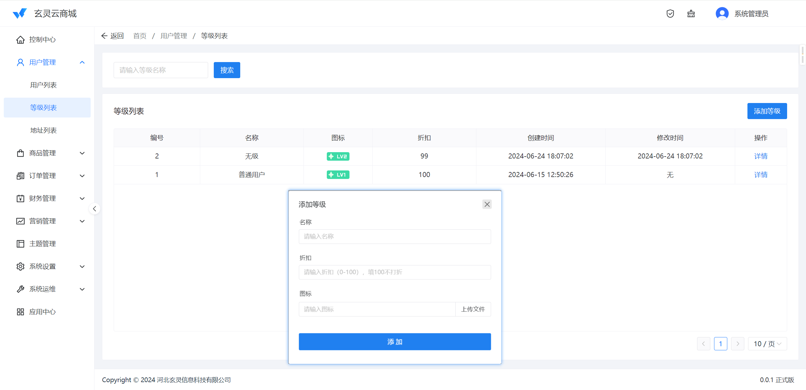The image size is (806, 390).
Task: Click the system administrator avatar icon
Action: tap(722, 14)
